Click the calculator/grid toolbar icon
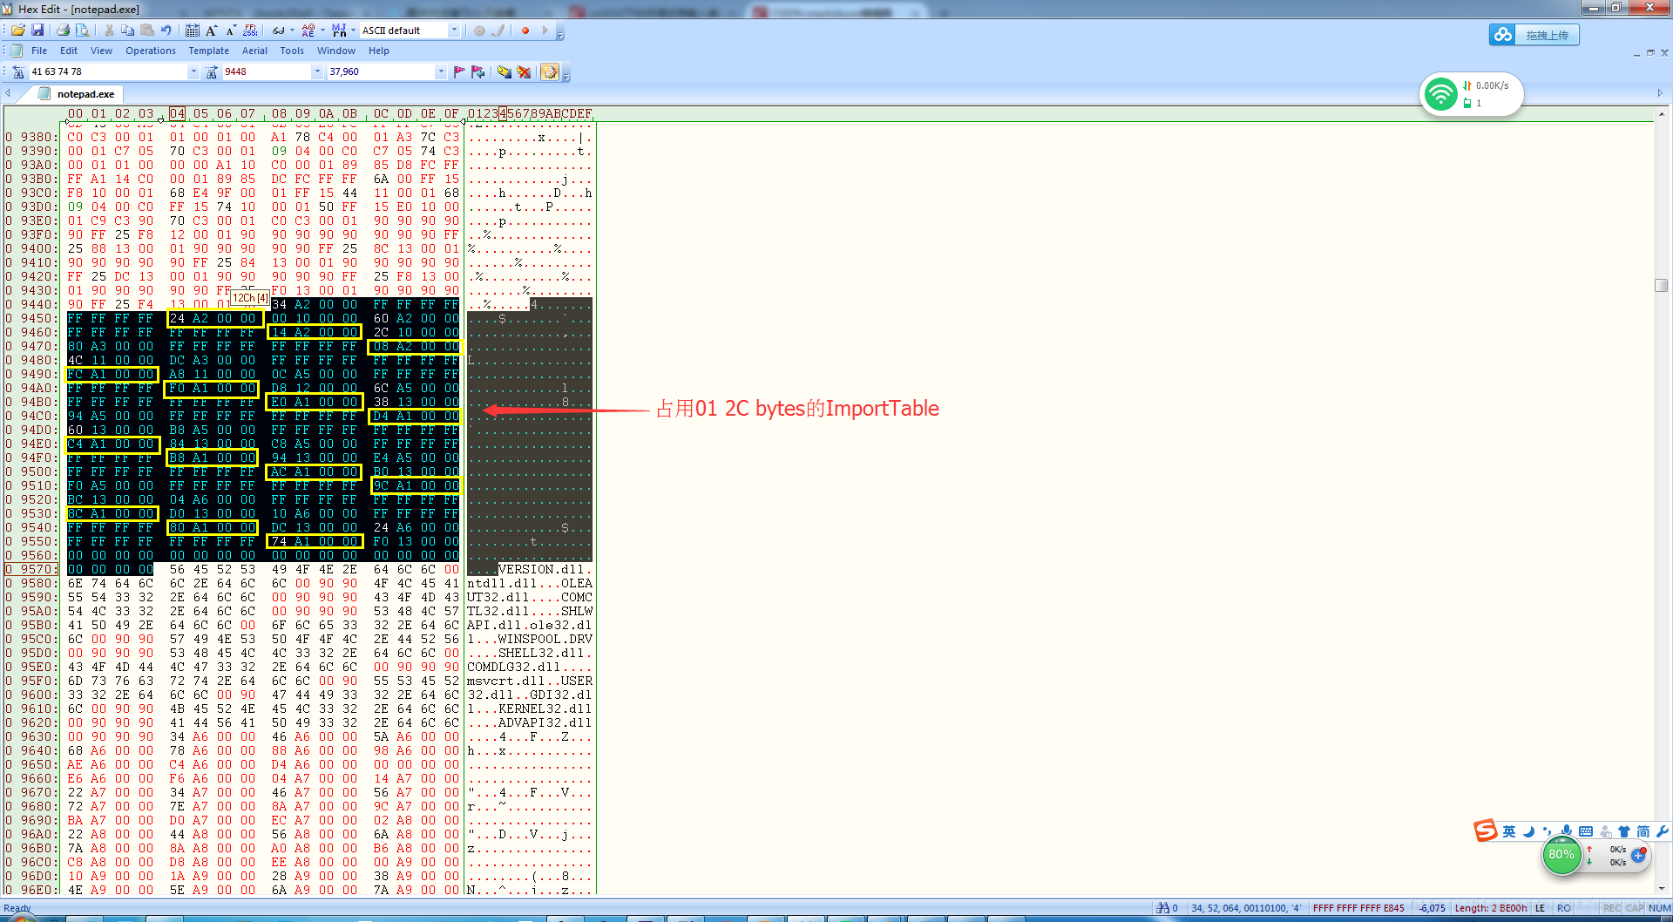The width and height of the screenshot is (1673, 922). [193, 31]
